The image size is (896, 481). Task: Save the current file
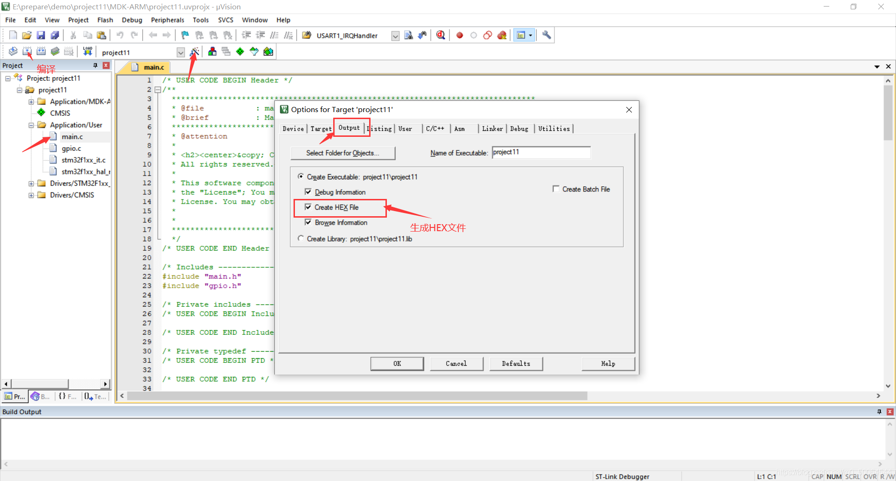(x=41, y=35)
